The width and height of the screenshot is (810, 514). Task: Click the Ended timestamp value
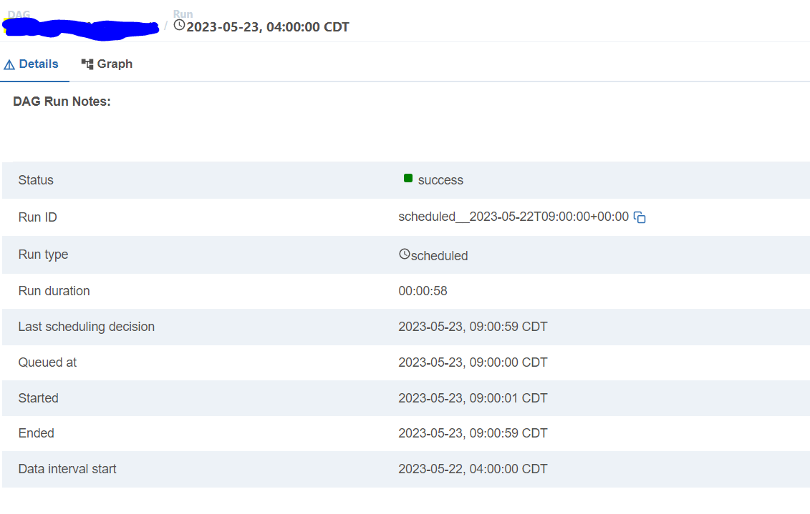[473, 433]
